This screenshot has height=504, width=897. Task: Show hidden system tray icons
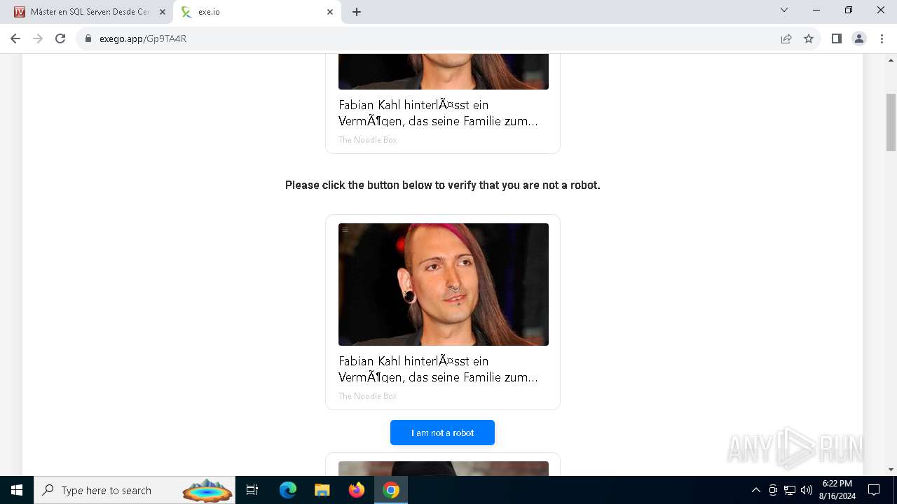tap(755, 490)
